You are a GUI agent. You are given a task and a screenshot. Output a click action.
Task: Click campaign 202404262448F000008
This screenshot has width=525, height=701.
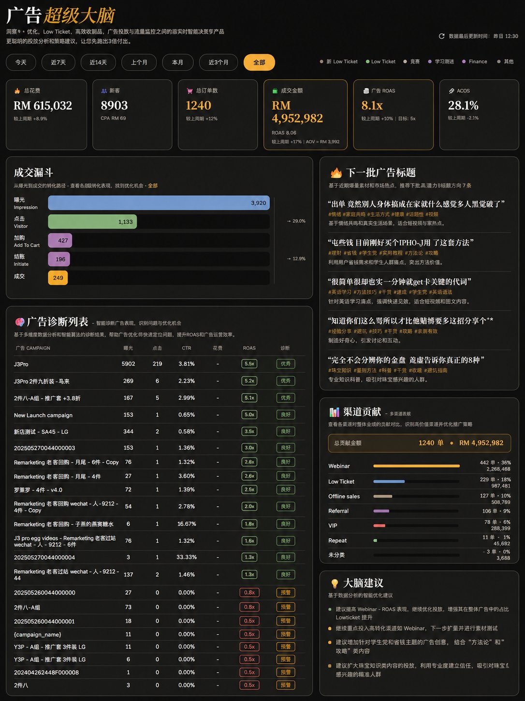pos(46,672)
